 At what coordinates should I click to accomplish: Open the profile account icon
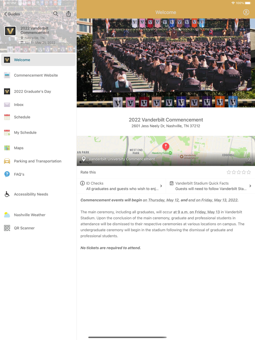246,12
